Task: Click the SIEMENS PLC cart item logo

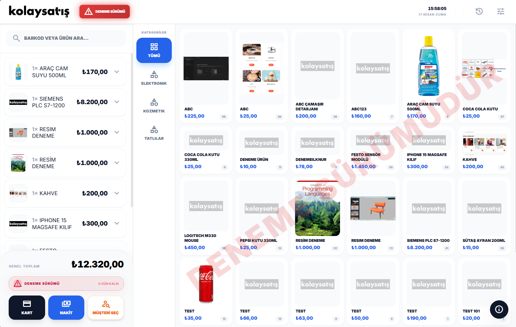Action: click(x=18, y=102)
